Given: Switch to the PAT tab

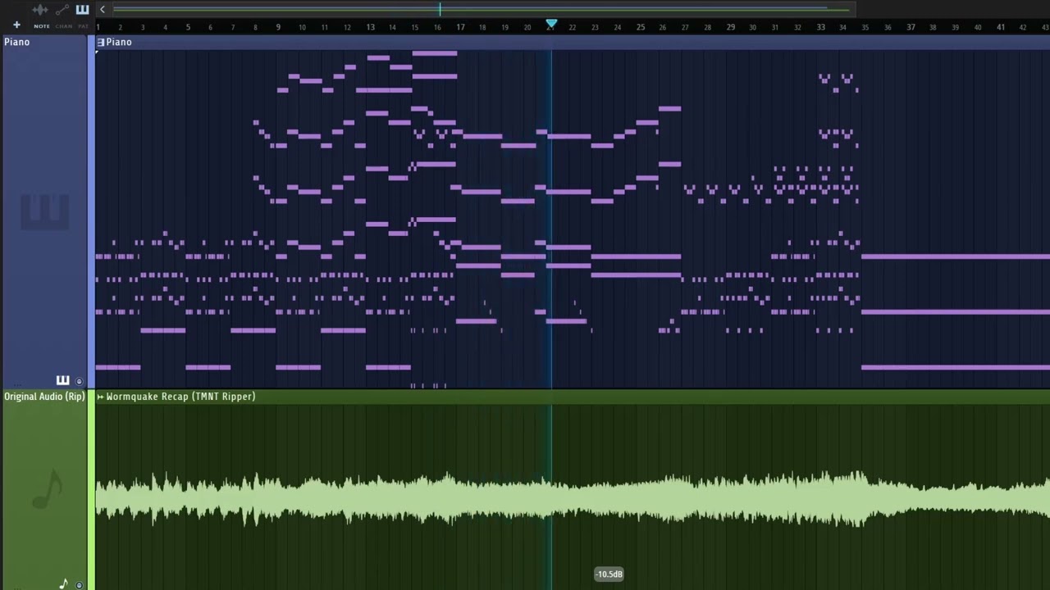Looking at the screenshot, I should (83, 26).
